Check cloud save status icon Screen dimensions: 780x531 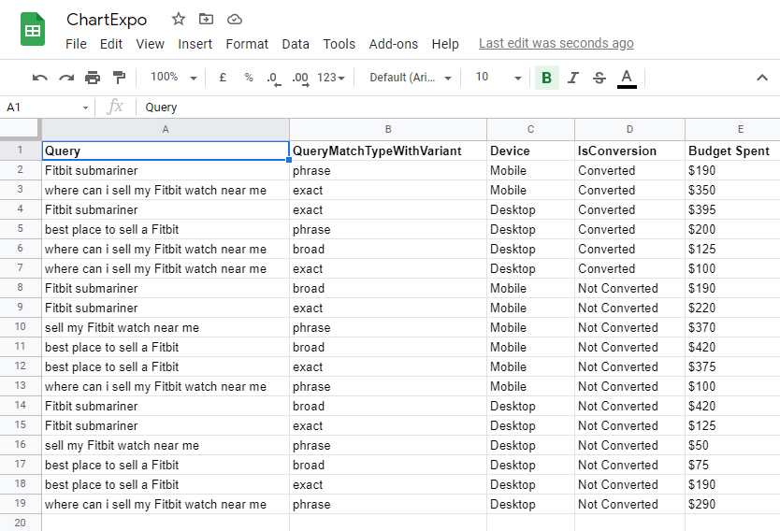tap(235, 20)
